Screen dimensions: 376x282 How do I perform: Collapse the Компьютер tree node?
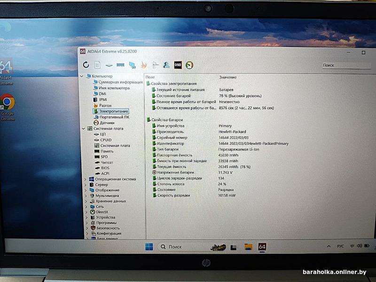pos(82,76)
